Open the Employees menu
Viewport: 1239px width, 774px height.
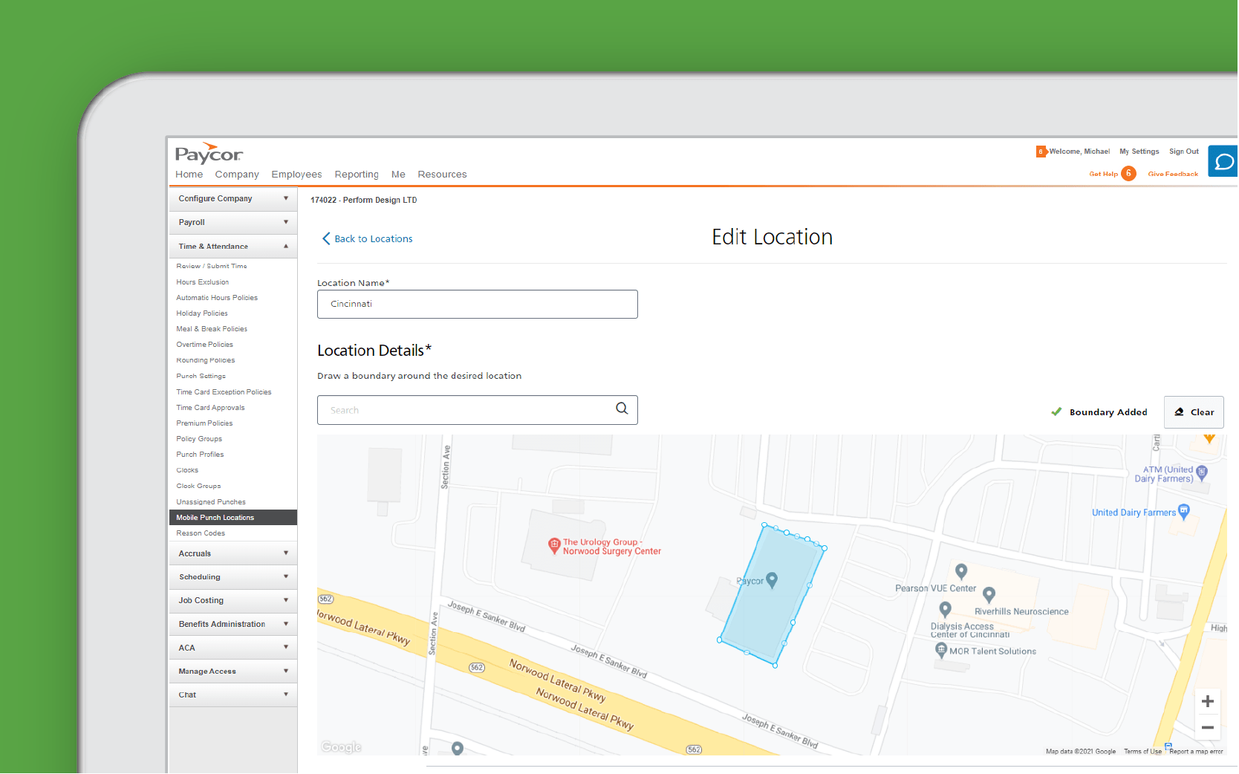(296, 175)
